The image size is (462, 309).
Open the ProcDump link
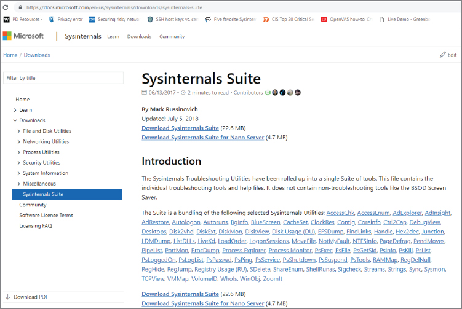pyautogui.click(x=205, y=251)
